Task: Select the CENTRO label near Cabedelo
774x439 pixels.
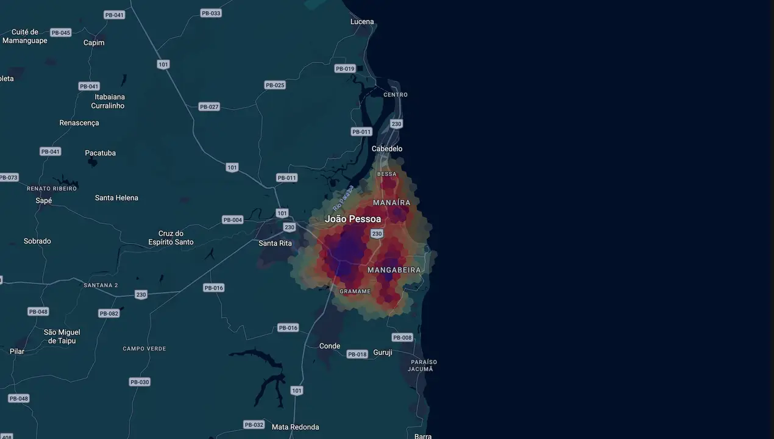Action: pyautogui.click(x=396, y=95)
